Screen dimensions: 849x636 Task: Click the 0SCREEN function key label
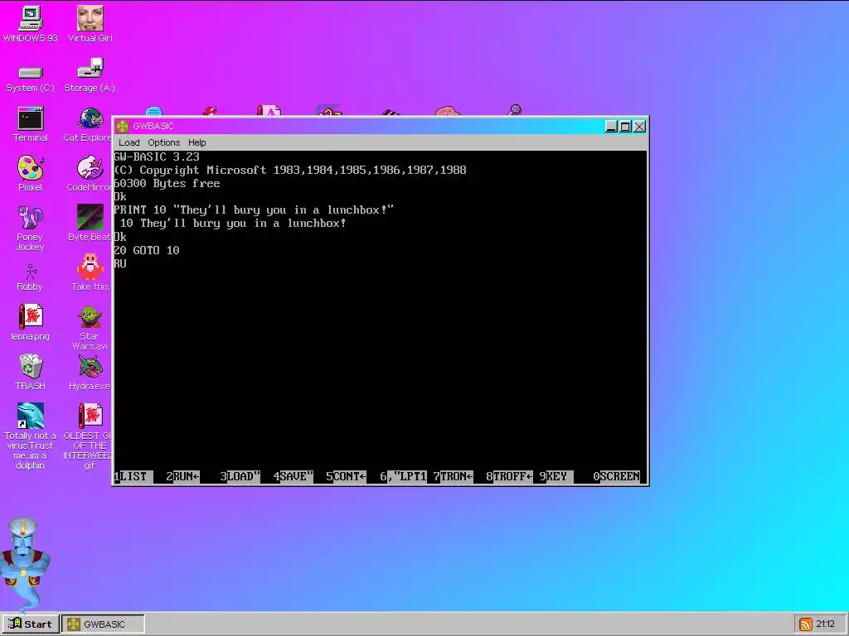coord(616,476)
